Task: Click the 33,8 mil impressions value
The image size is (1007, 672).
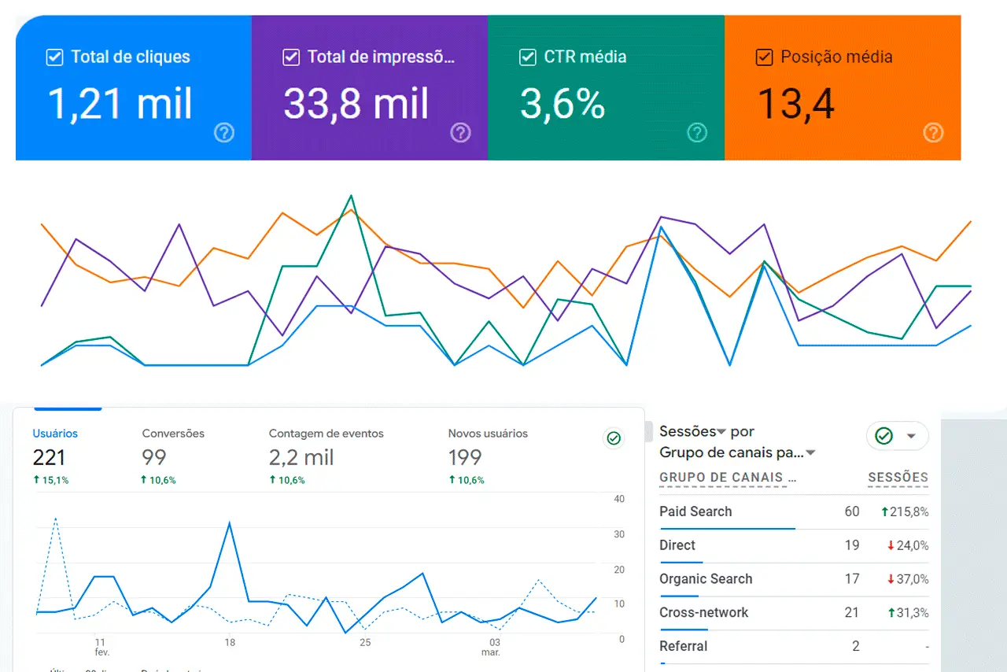Action: [356, 103]
